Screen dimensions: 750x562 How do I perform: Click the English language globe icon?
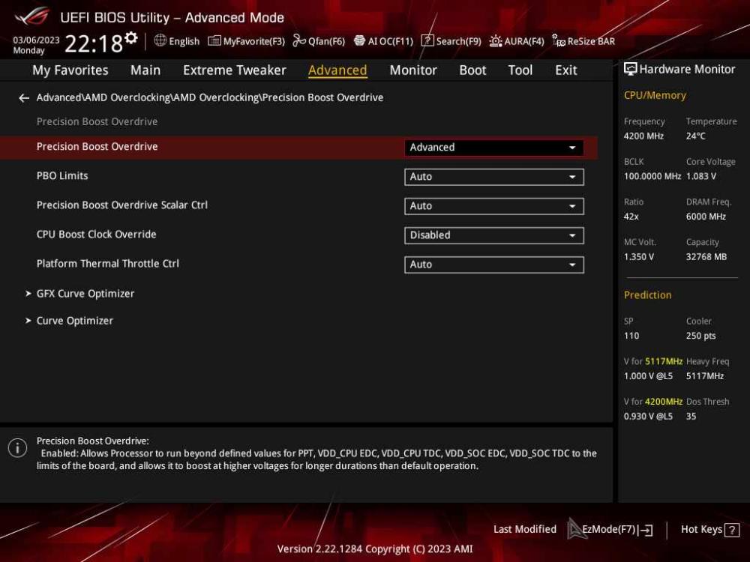point(160,40)
